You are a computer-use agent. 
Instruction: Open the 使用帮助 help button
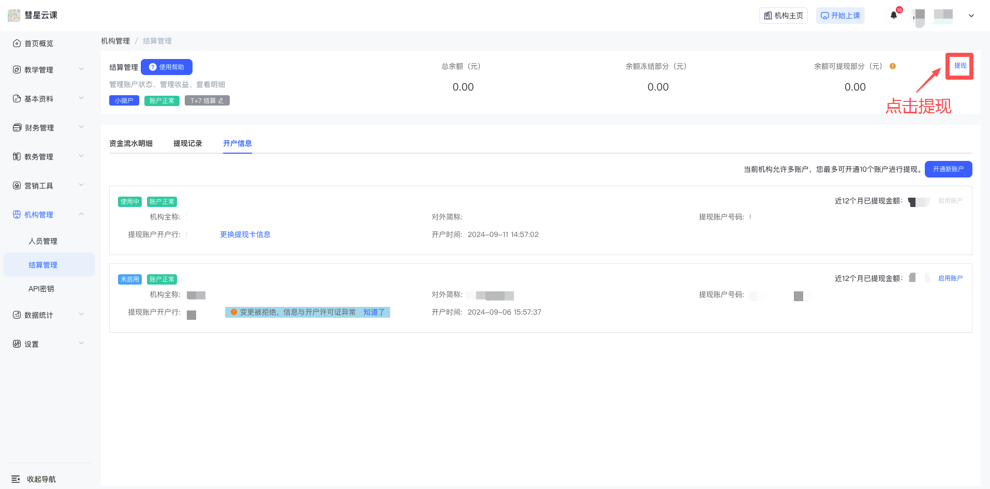[x=167, y=67]
